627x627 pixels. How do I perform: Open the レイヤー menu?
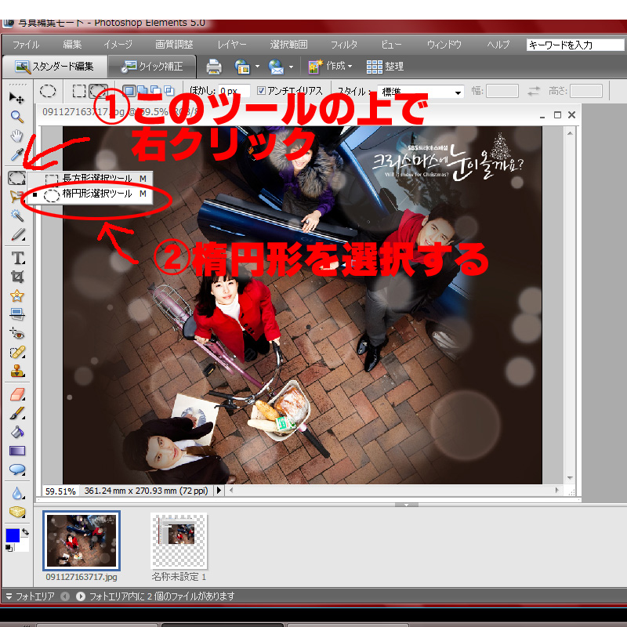[x=232, y=45]
